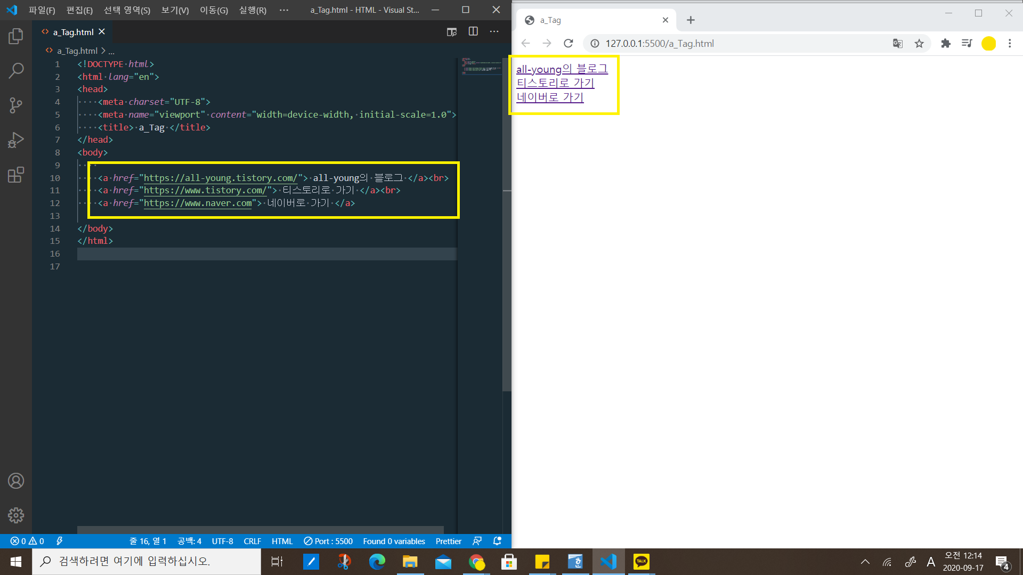Open editor More Actions ellipsis menu
Image resolution: width=1023 pixels, height=575 pixels.
point(494,31)
